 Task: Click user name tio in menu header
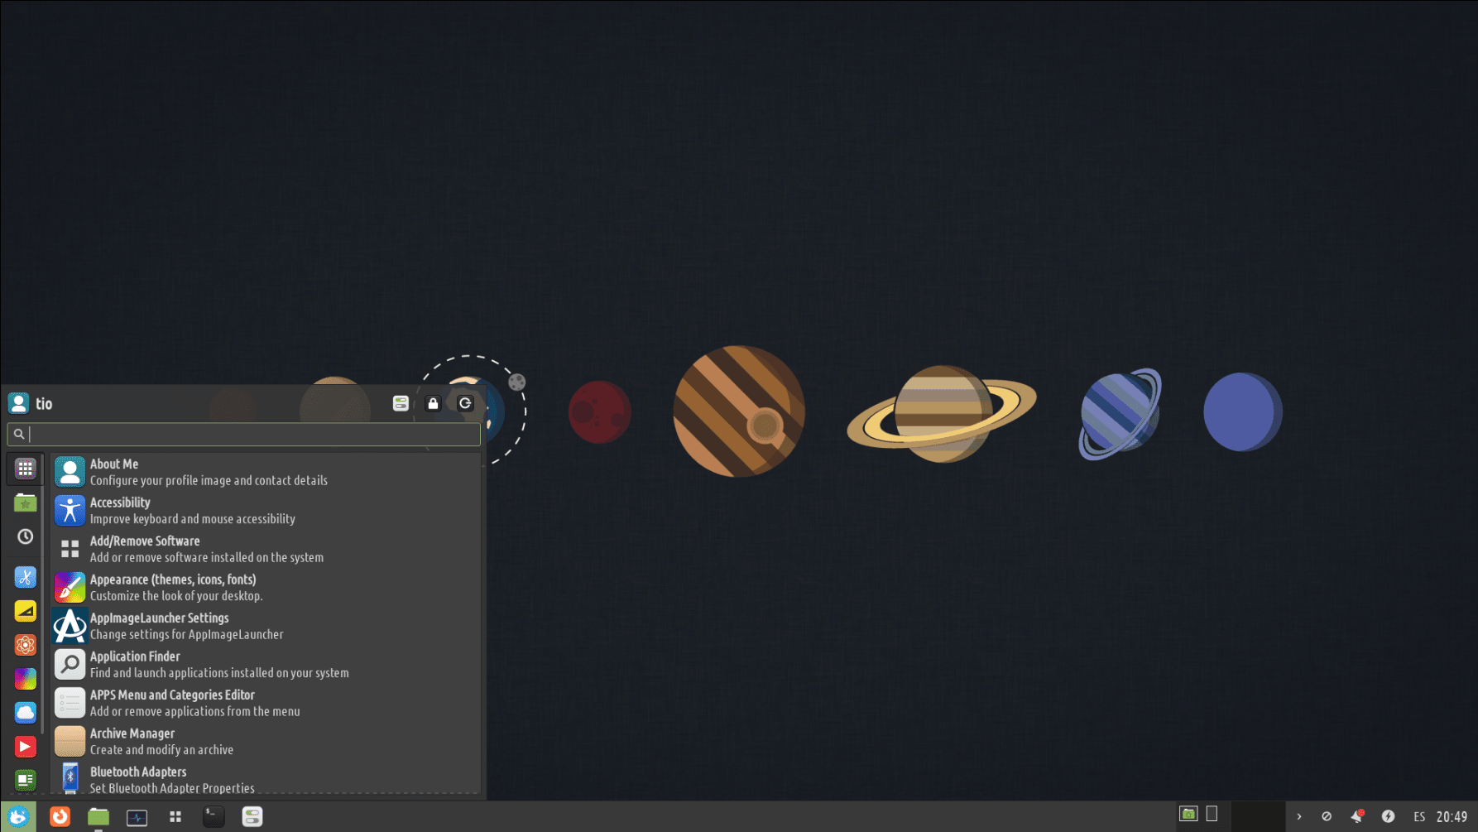point(44,404)
